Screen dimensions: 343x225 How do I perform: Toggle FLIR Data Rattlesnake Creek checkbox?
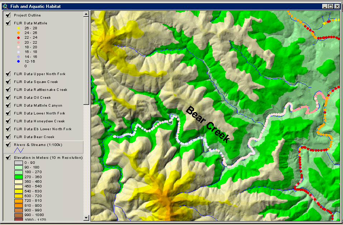point(8,89)
